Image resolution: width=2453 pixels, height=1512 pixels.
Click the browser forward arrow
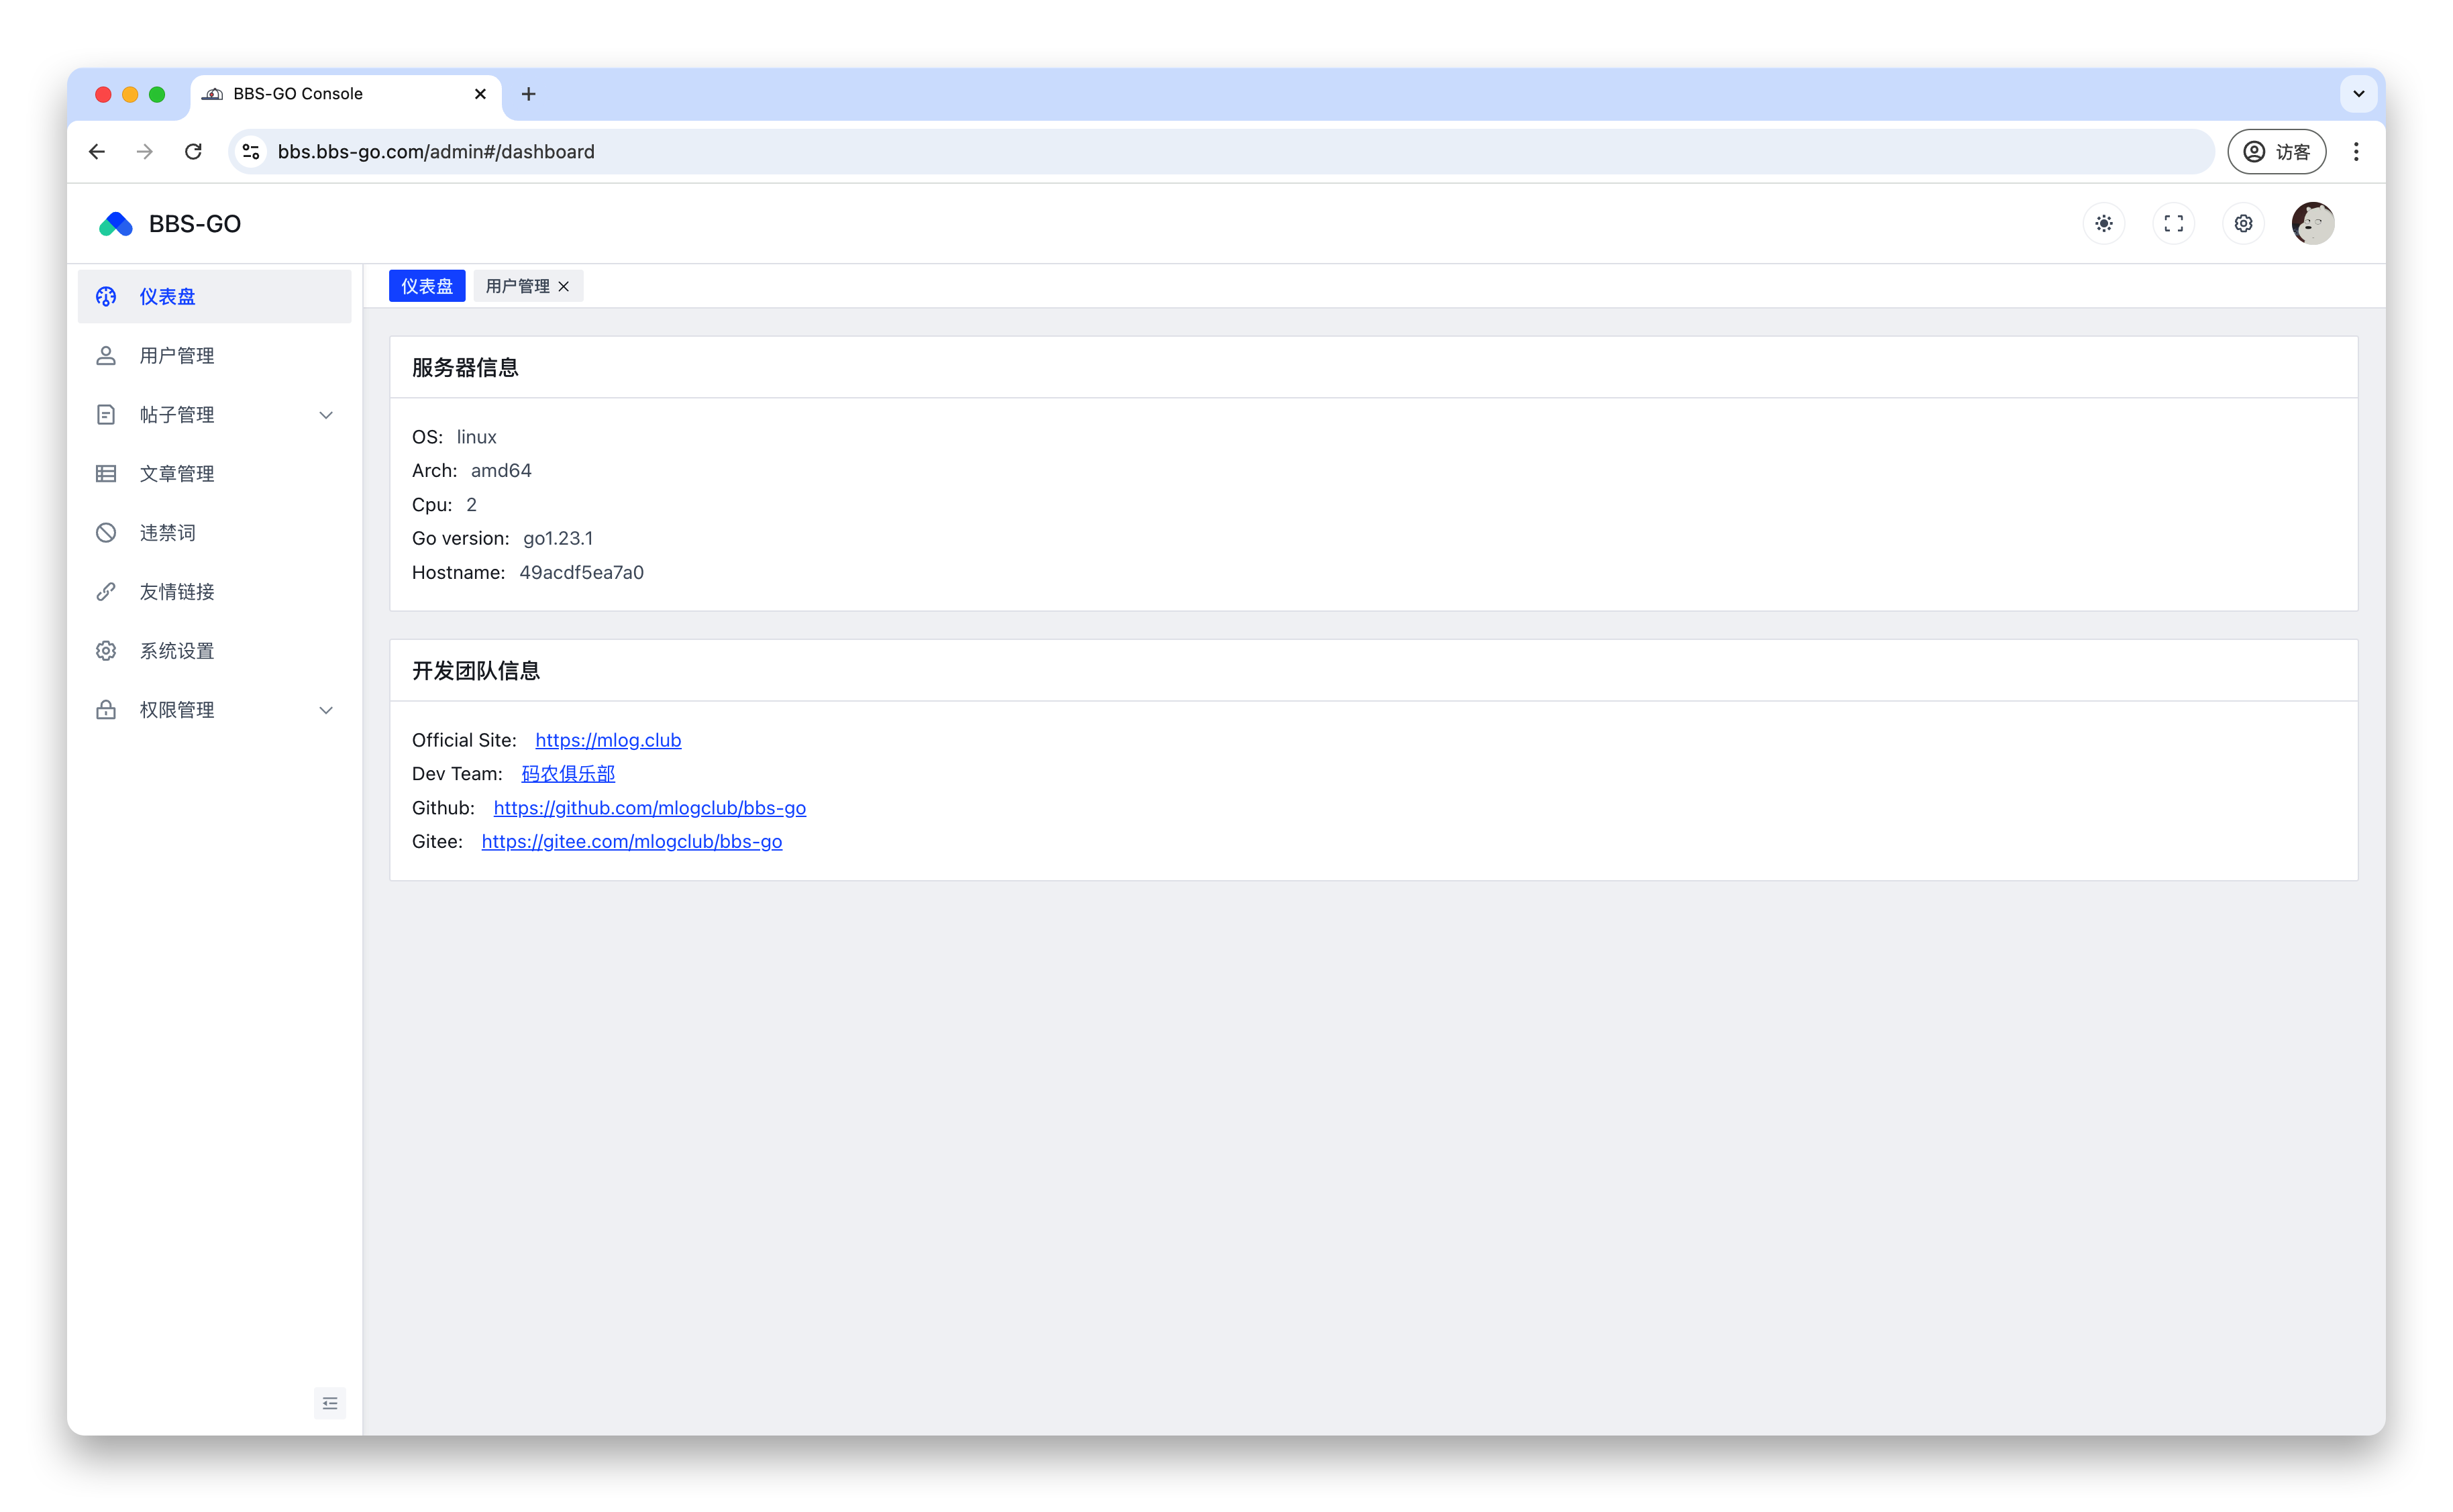[145, 151]
